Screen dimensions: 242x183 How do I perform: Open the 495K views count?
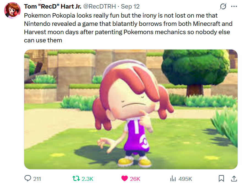[185, 179]
